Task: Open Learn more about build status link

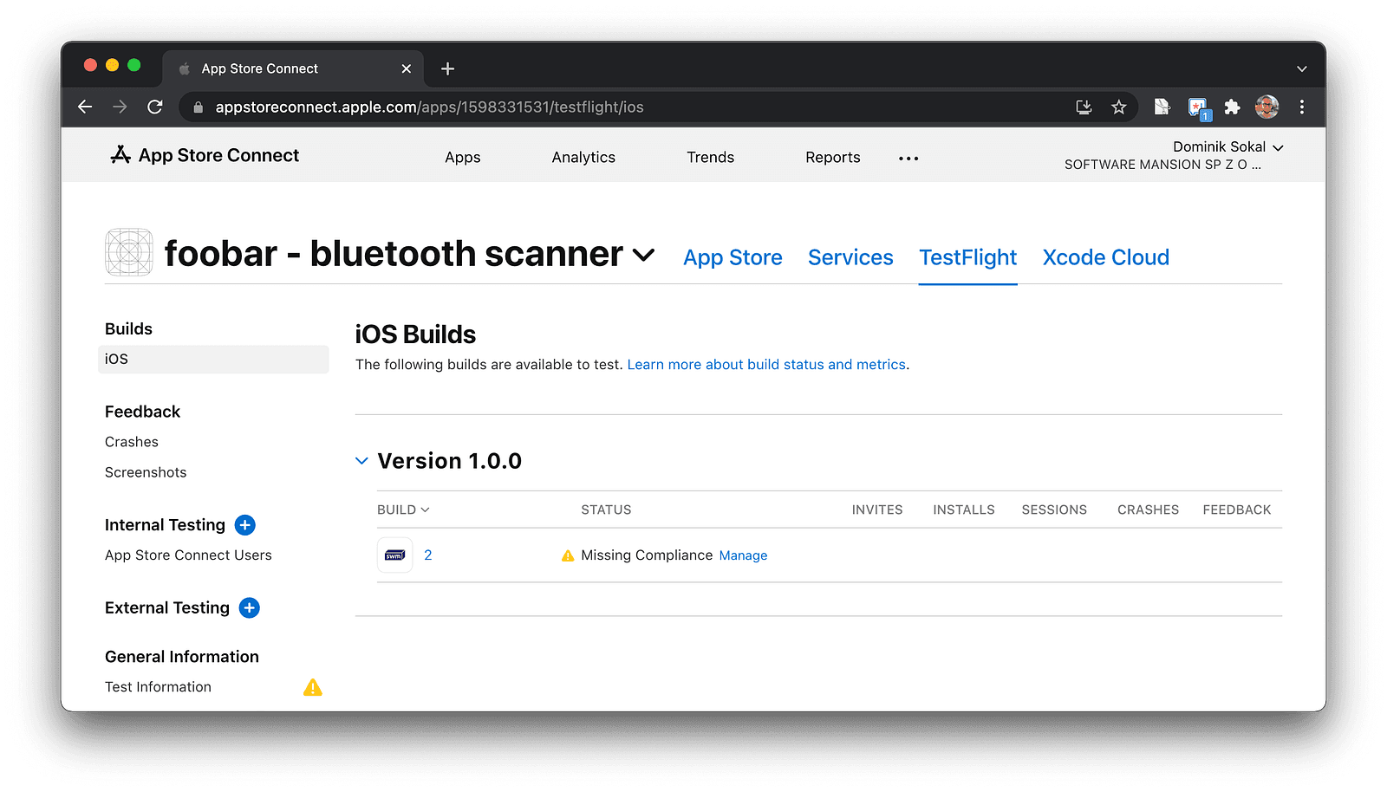Action: pyautogui.click(x=766, y=365)
